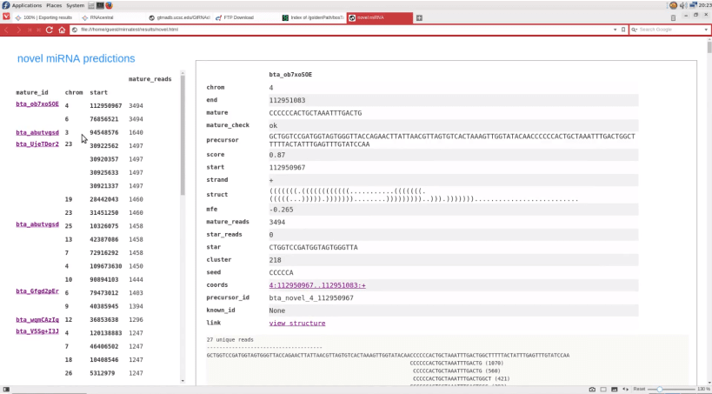Switch to the gtrnadb.ucsc.edu tab
Viewport: 712px width, 394px height.
point(179,17)
